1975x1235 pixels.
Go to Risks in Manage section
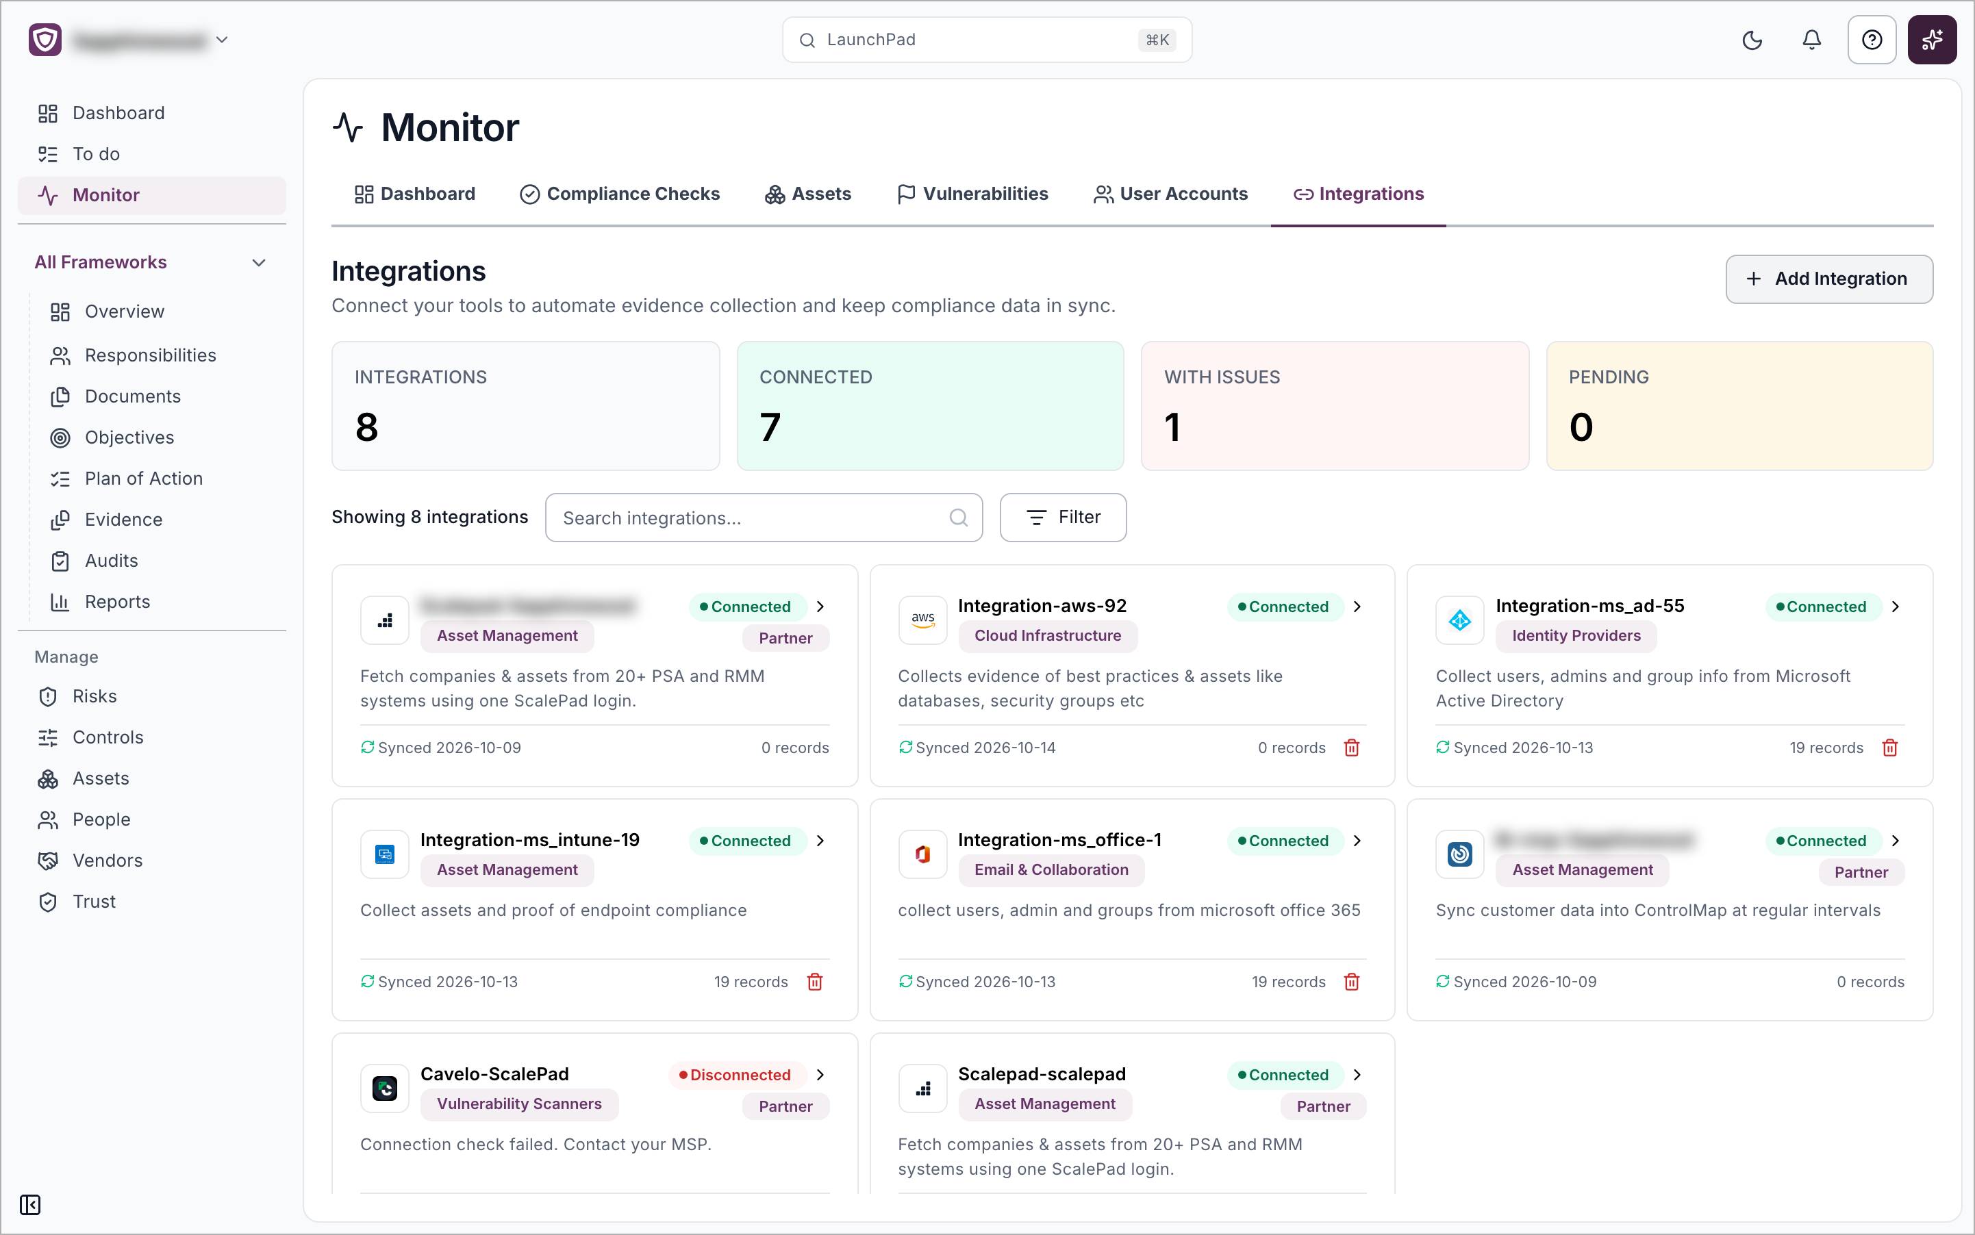pos(152,696)
